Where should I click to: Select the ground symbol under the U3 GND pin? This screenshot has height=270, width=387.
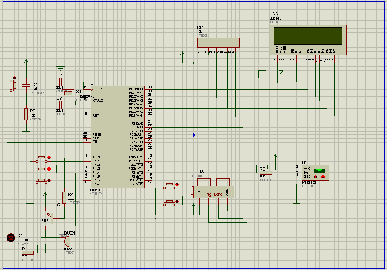pos(227,213)
